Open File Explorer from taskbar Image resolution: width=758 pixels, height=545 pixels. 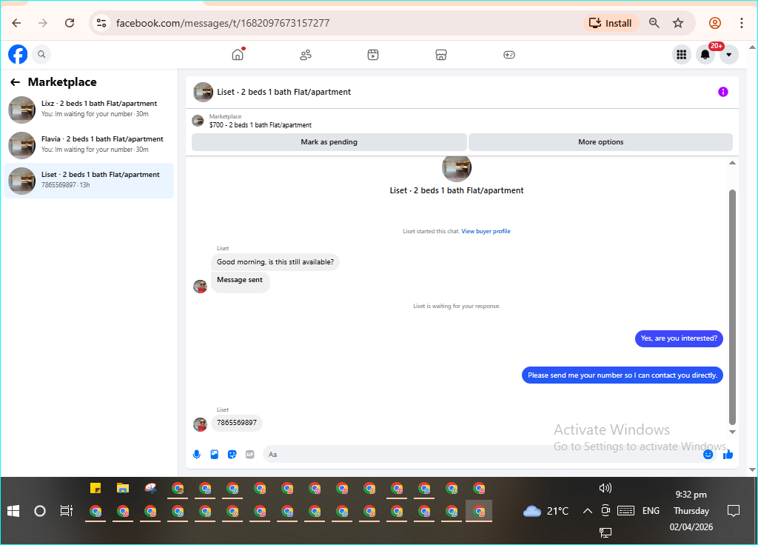coord(123,489)
